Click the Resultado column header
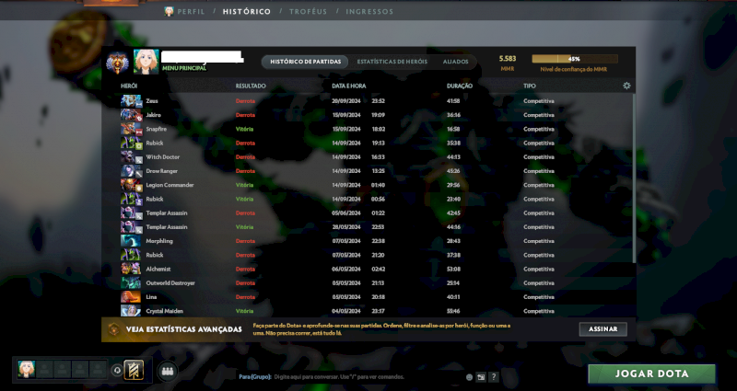The image size is (737, 391). pyautogui.click(x=251, y=86)
